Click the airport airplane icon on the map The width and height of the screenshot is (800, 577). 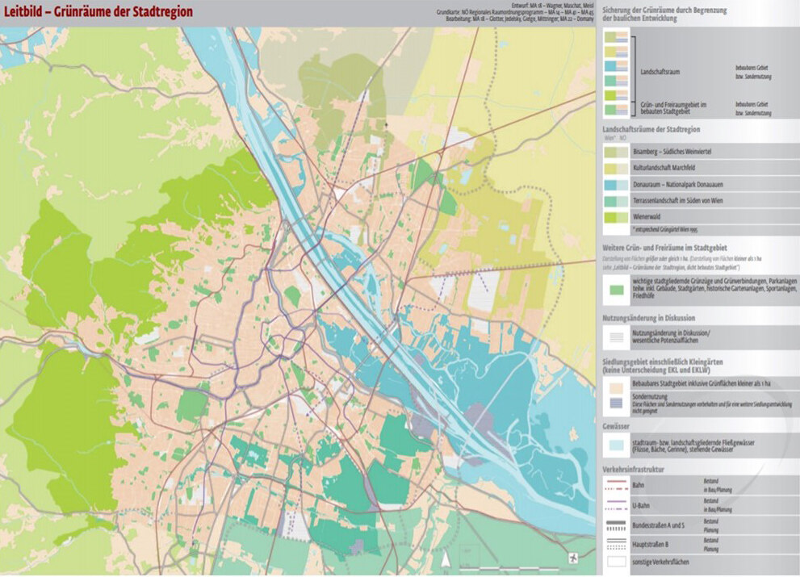573,558
